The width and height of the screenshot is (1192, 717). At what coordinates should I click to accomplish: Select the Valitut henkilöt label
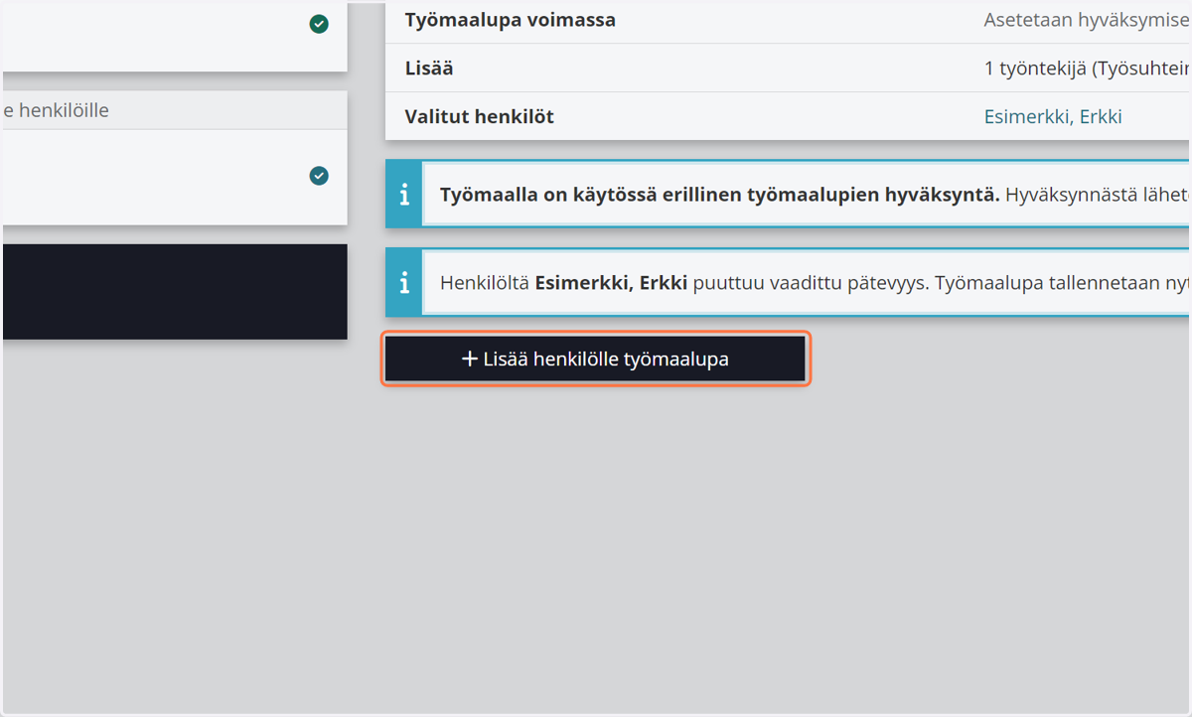click(x=479, y=116)
